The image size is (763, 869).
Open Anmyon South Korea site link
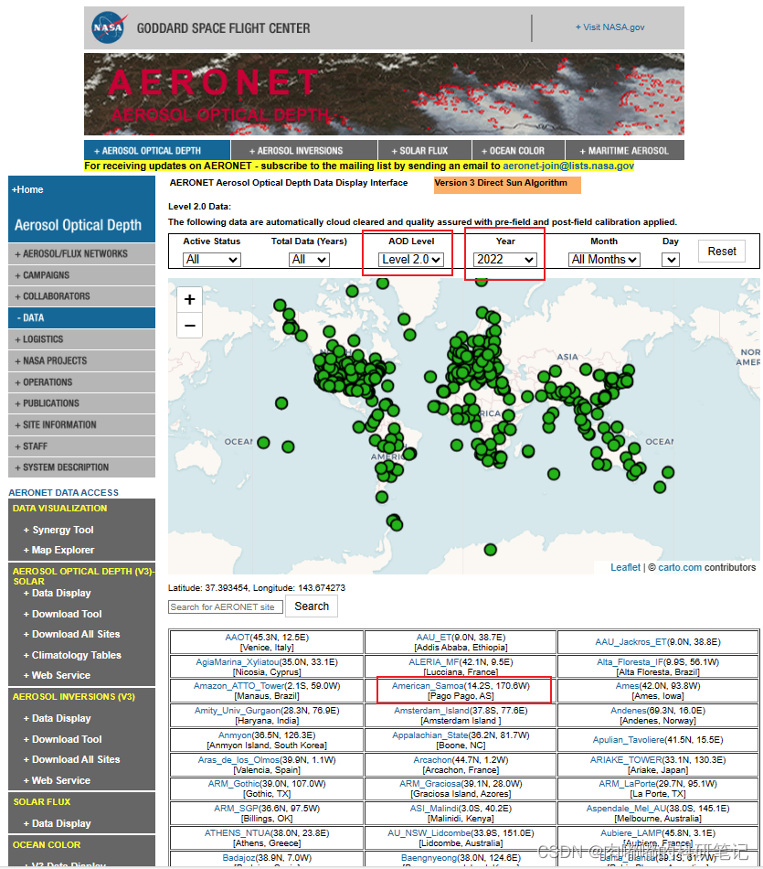(x=235, y=735)
